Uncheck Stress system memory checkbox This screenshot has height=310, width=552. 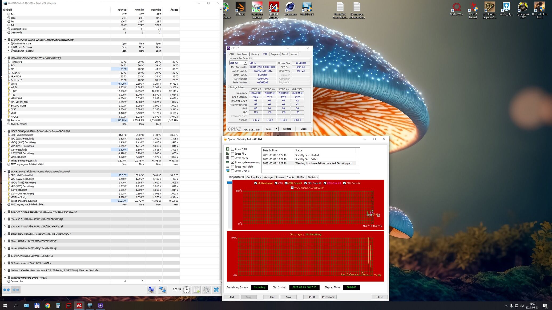pyautogui.click(x=232, y=162)
